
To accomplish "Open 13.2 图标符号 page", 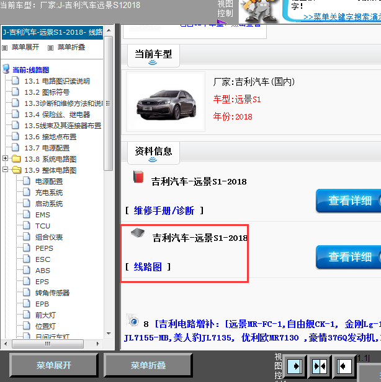I will pos(47,92).
